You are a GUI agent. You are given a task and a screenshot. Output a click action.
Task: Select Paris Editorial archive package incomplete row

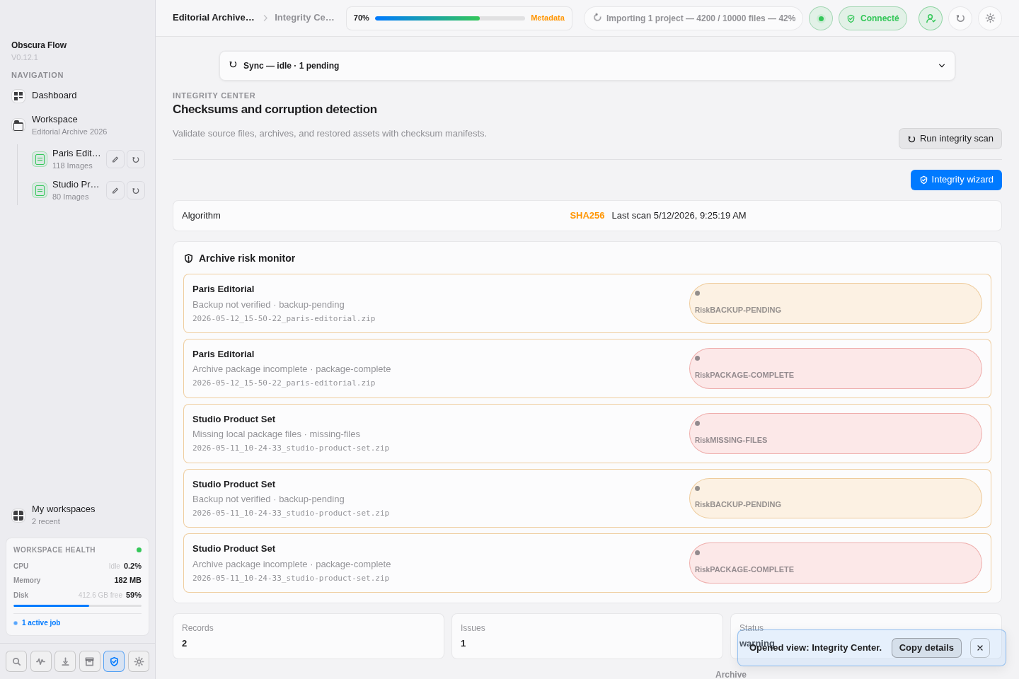tap(587, 368)
